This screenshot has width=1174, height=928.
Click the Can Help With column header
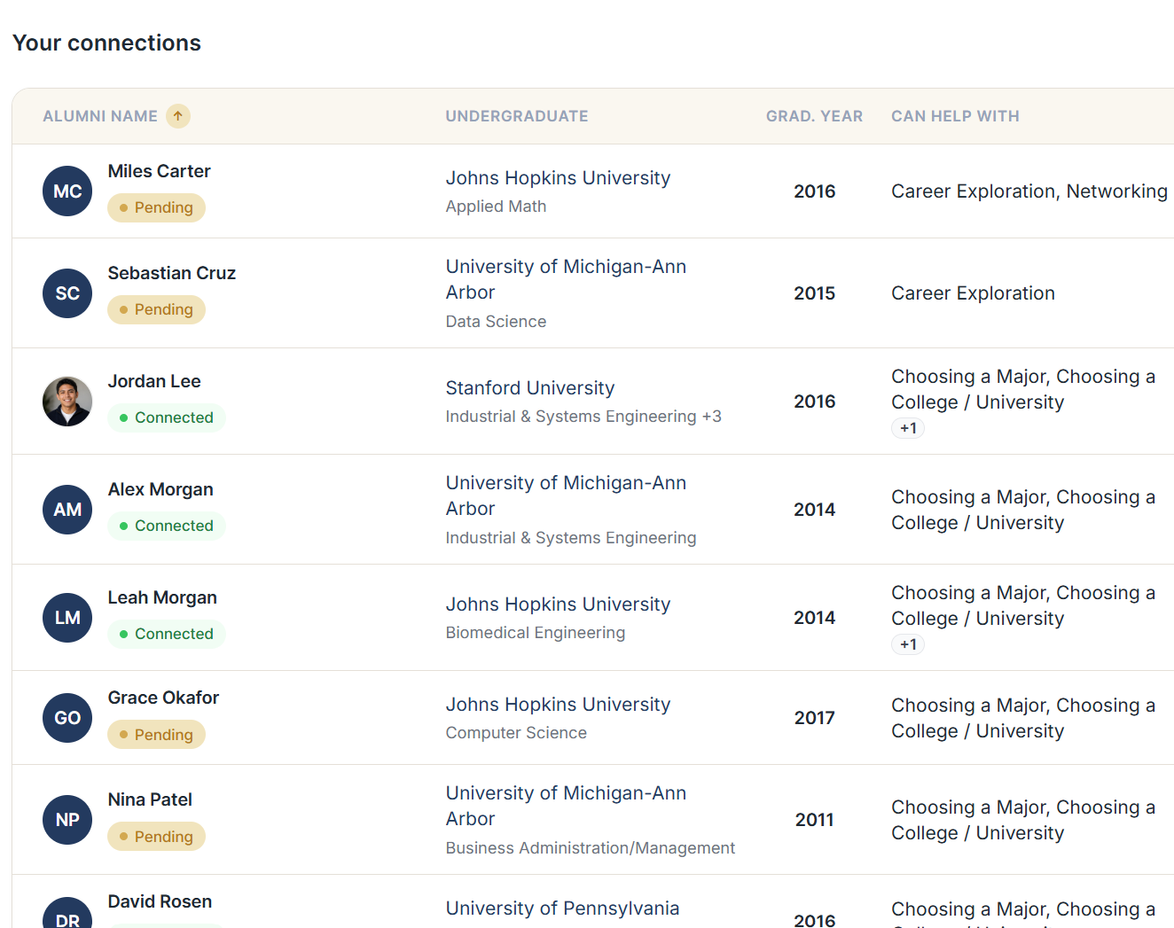coord(955,116)
